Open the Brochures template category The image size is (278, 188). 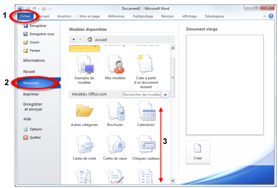pyautogui.click(x=115, y=115)
